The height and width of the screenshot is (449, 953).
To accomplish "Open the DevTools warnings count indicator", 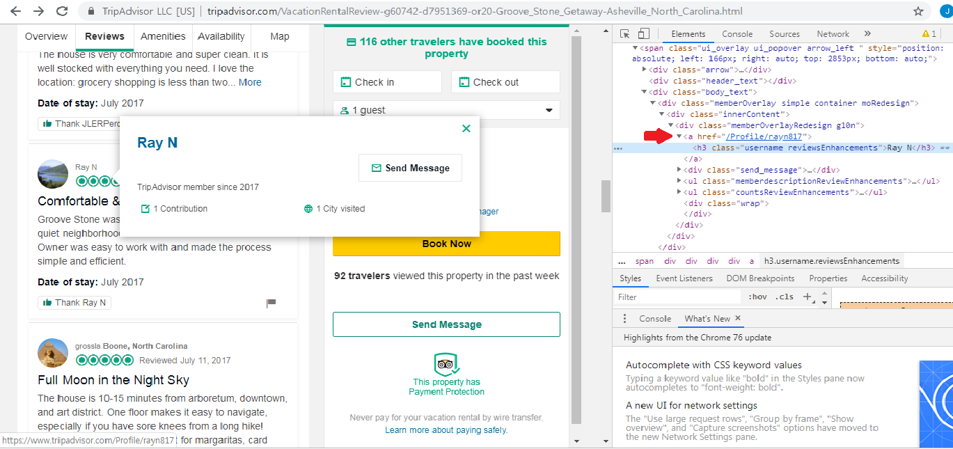I will (929, 33).
